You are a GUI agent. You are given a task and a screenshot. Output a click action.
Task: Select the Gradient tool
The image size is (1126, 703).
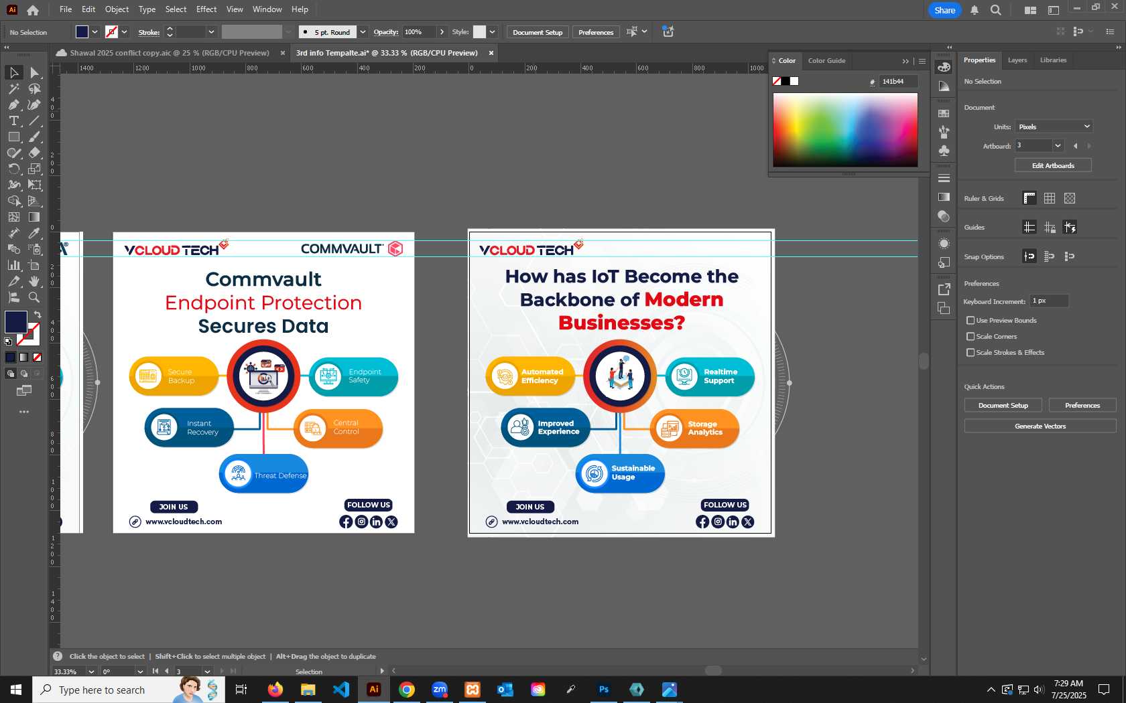pos(34,217)
